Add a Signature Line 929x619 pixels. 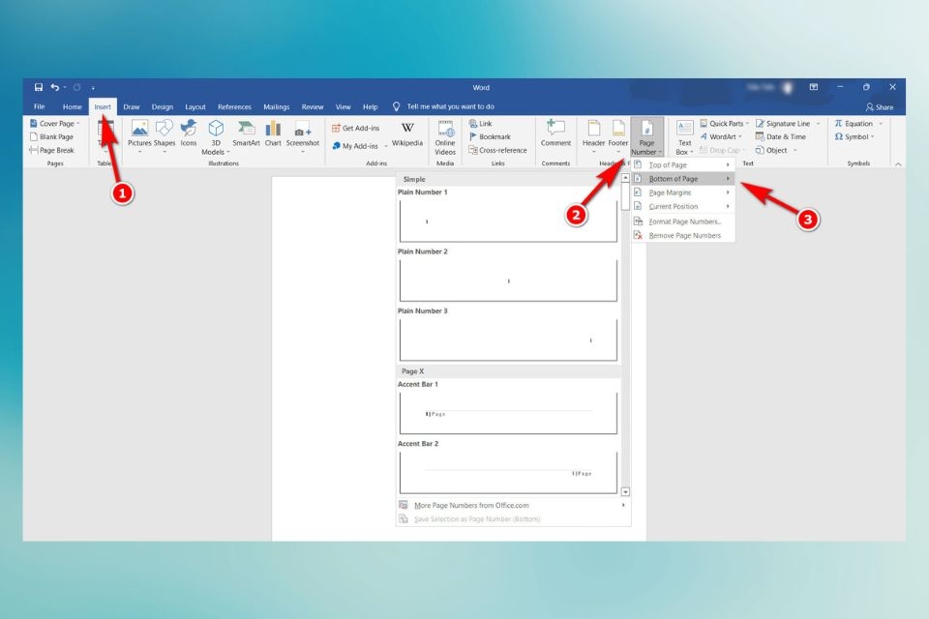pyautogui.click(x=788, y=123)
